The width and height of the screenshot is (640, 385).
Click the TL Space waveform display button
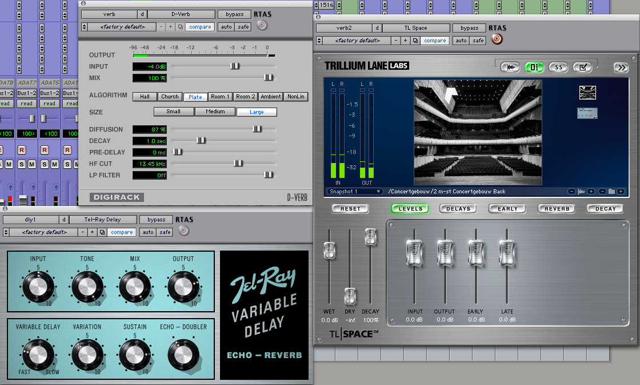[510, 67]
